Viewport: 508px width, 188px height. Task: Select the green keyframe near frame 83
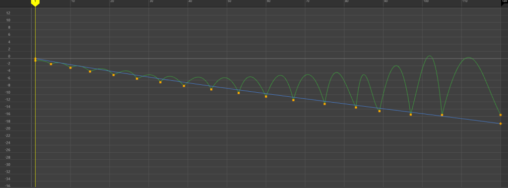[x=356, y=107]
